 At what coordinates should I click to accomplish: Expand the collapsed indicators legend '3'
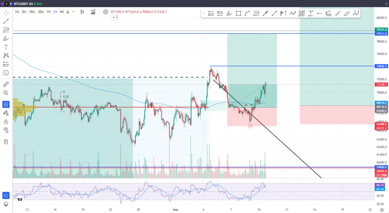(x=115, y=17)
